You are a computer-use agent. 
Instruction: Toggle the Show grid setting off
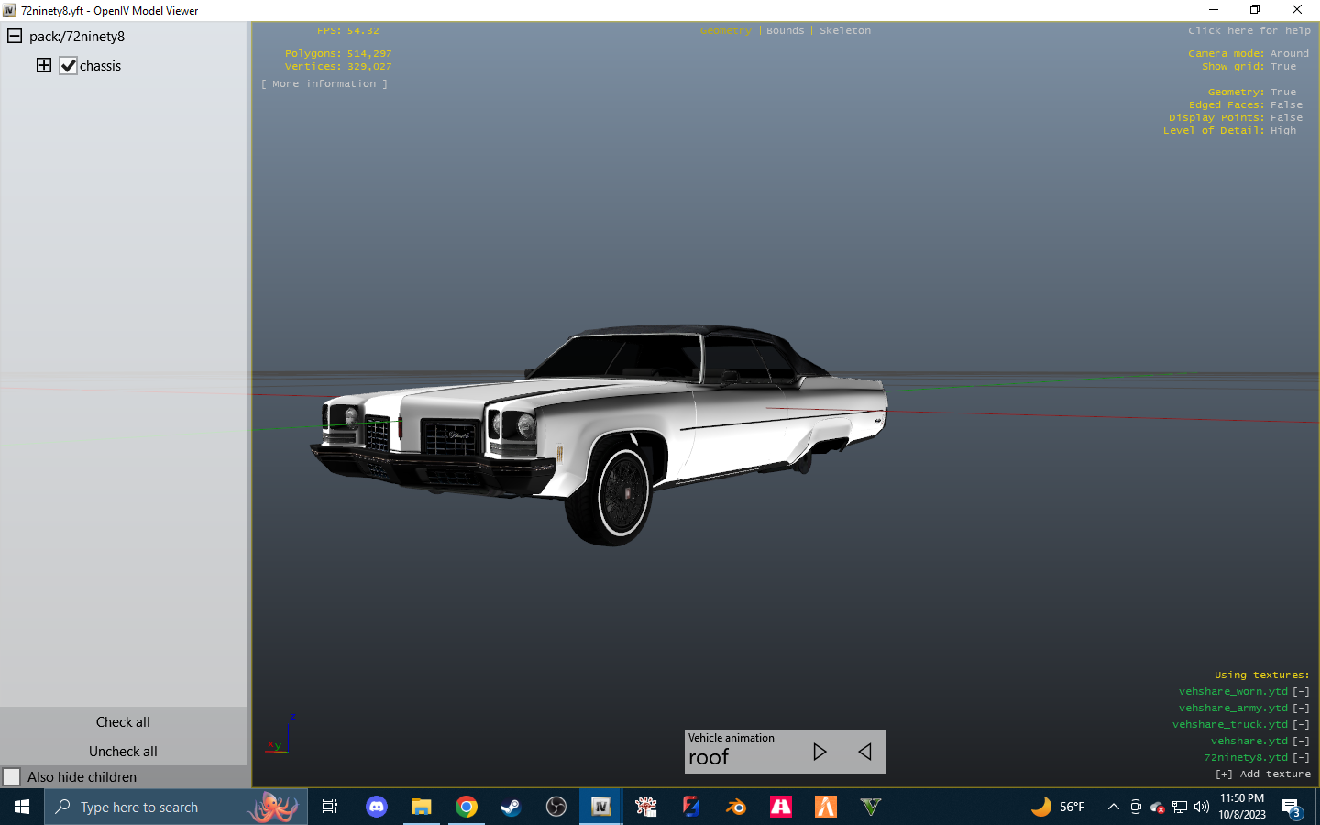tap(1283, 66)
